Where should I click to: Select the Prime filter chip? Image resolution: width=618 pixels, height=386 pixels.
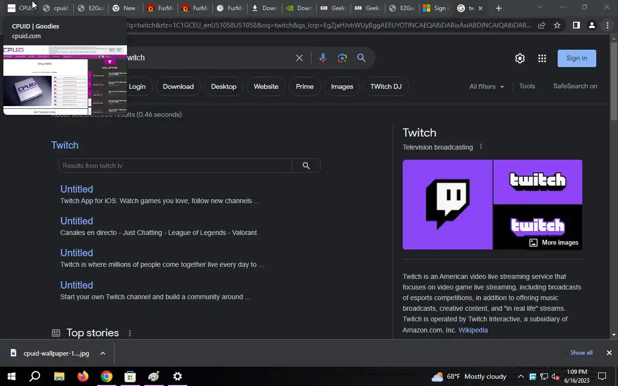click(x=305, y=86)
